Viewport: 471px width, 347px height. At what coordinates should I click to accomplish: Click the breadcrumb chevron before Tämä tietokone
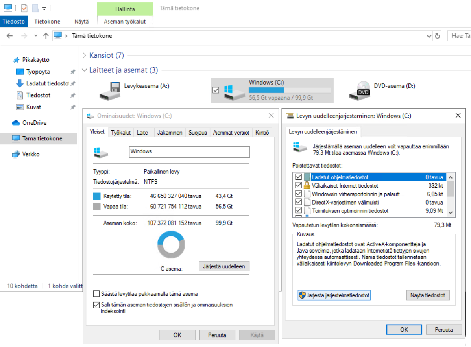pyautogui.click(x=66, y=36)
